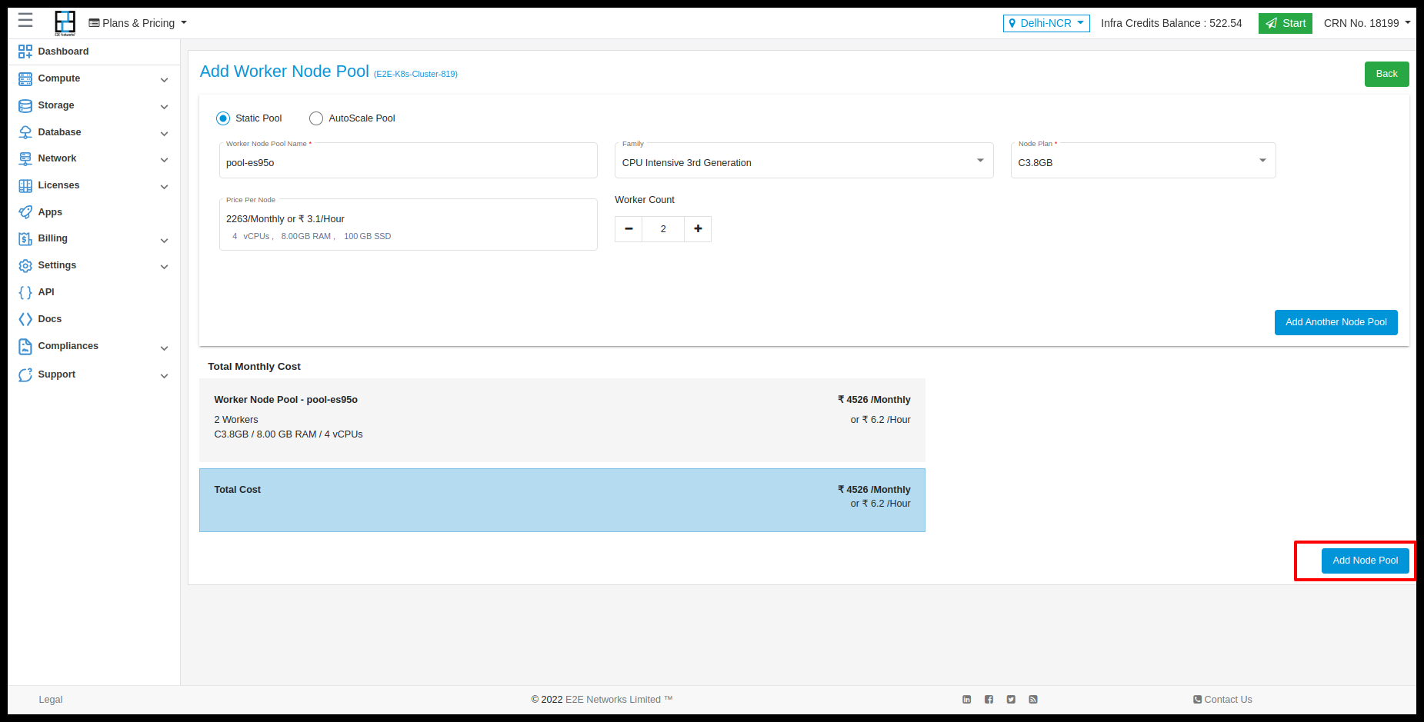
Task: Open the Billing sidebar menu label
Action: [53, 238]
